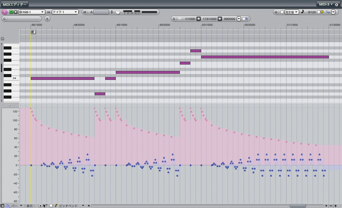Screen dimensions: 342x208
Task: Click the lowest short note in the grid
Action: pyautogui.click(x=100, y=94)
